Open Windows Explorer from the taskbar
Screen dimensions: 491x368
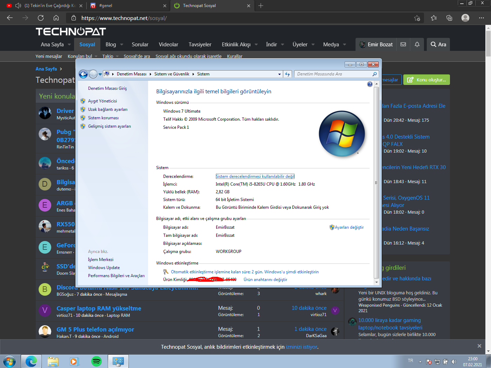tap(53, 361)
